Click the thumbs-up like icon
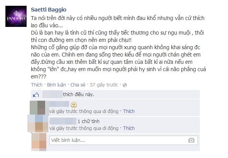The image size is (228, 158). (x=36, y=95)
